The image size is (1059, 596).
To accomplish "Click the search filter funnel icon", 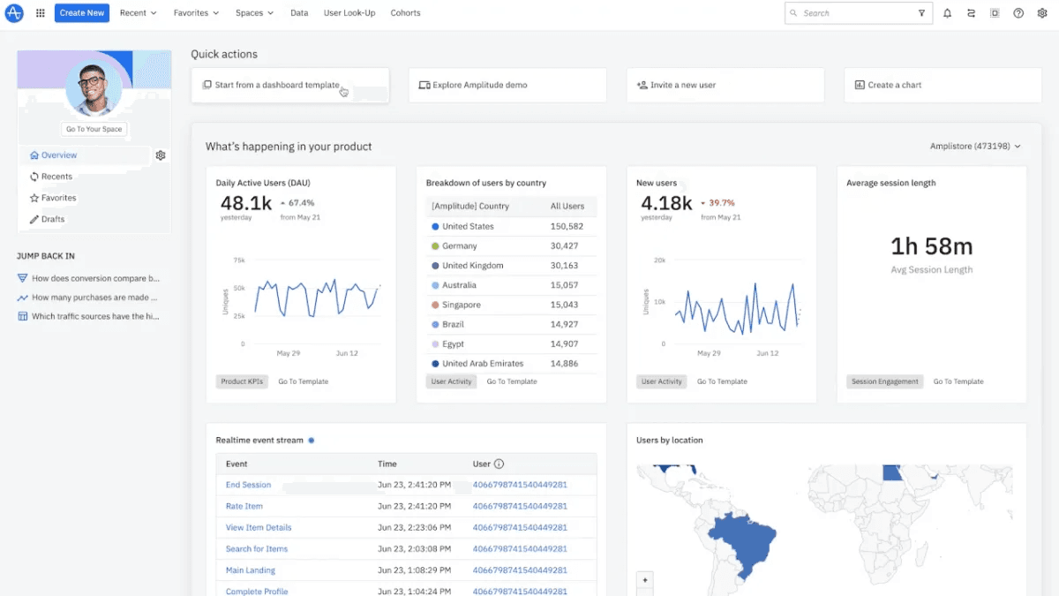I will pos(921,13).
